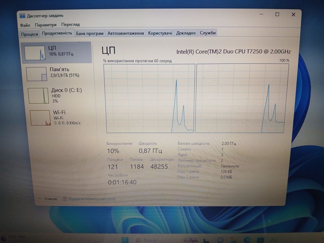This screenshot has height=243, width=324.
Task: Click the 121 processes value
Action: (x=113, y=167)
